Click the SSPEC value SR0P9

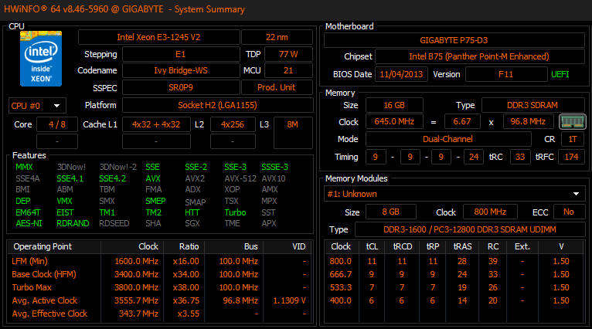(x=181, y=87)
